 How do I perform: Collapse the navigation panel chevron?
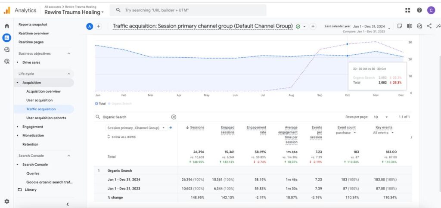[68, 205]
